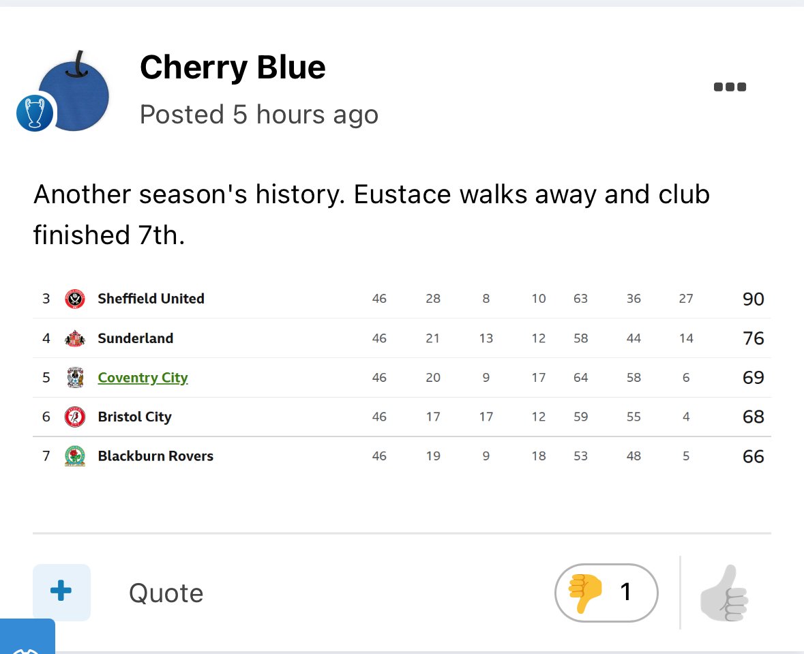Screen dimensions: 804x654
Task: Click the Blackburn Rovers club crest
Action: [74, 456]
